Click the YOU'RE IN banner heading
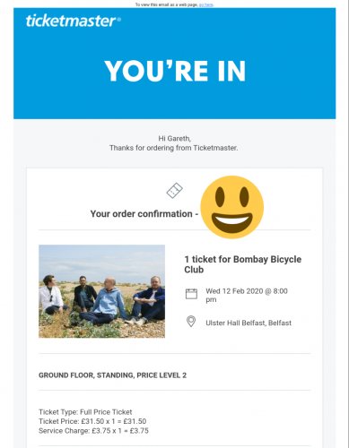Image resolution: width=349 pixels, height=448 pixels. 175,71
